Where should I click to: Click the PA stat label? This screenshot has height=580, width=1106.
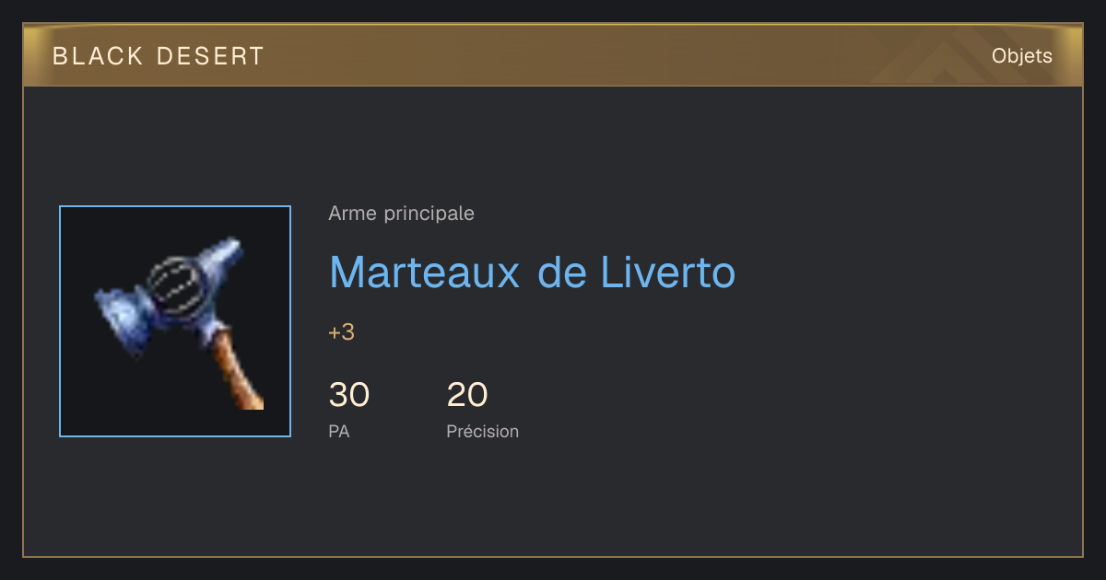[339, 431]
